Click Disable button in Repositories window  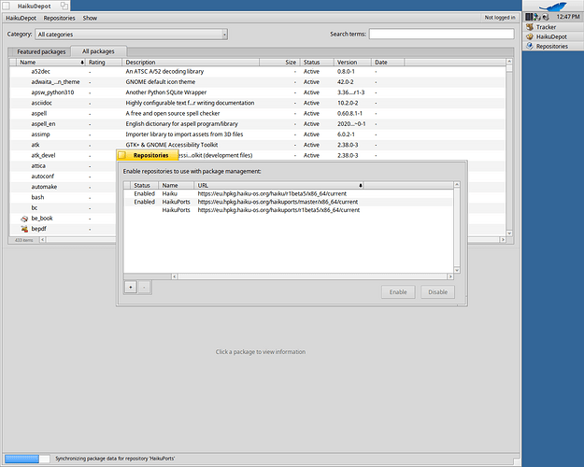437,292
